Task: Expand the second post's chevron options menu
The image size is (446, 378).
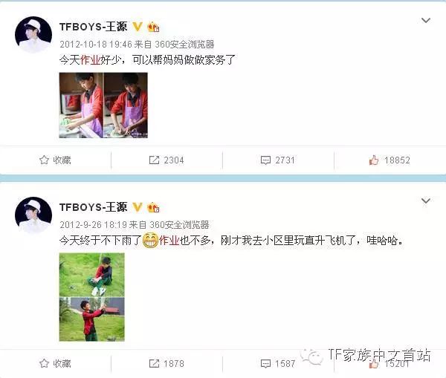Action: pyautogui.click(x=425, y=201)
